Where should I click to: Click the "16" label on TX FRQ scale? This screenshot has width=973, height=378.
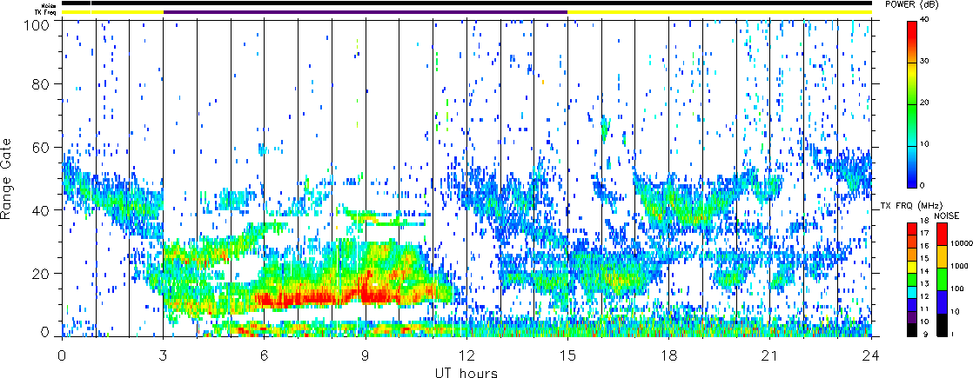924,246
